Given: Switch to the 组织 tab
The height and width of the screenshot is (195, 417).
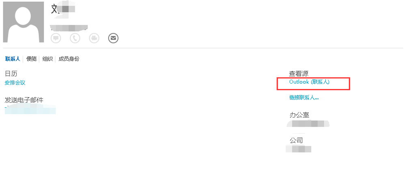Looking at the screenshot, I should [47, 59].
